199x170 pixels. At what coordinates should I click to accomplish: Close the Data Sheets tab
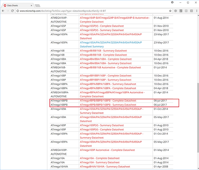pyautogui.click(x=31, y=6)
